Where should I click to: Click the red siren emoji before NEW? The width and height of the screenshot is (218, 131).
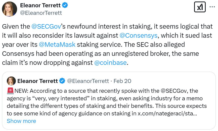click(10, 90)
